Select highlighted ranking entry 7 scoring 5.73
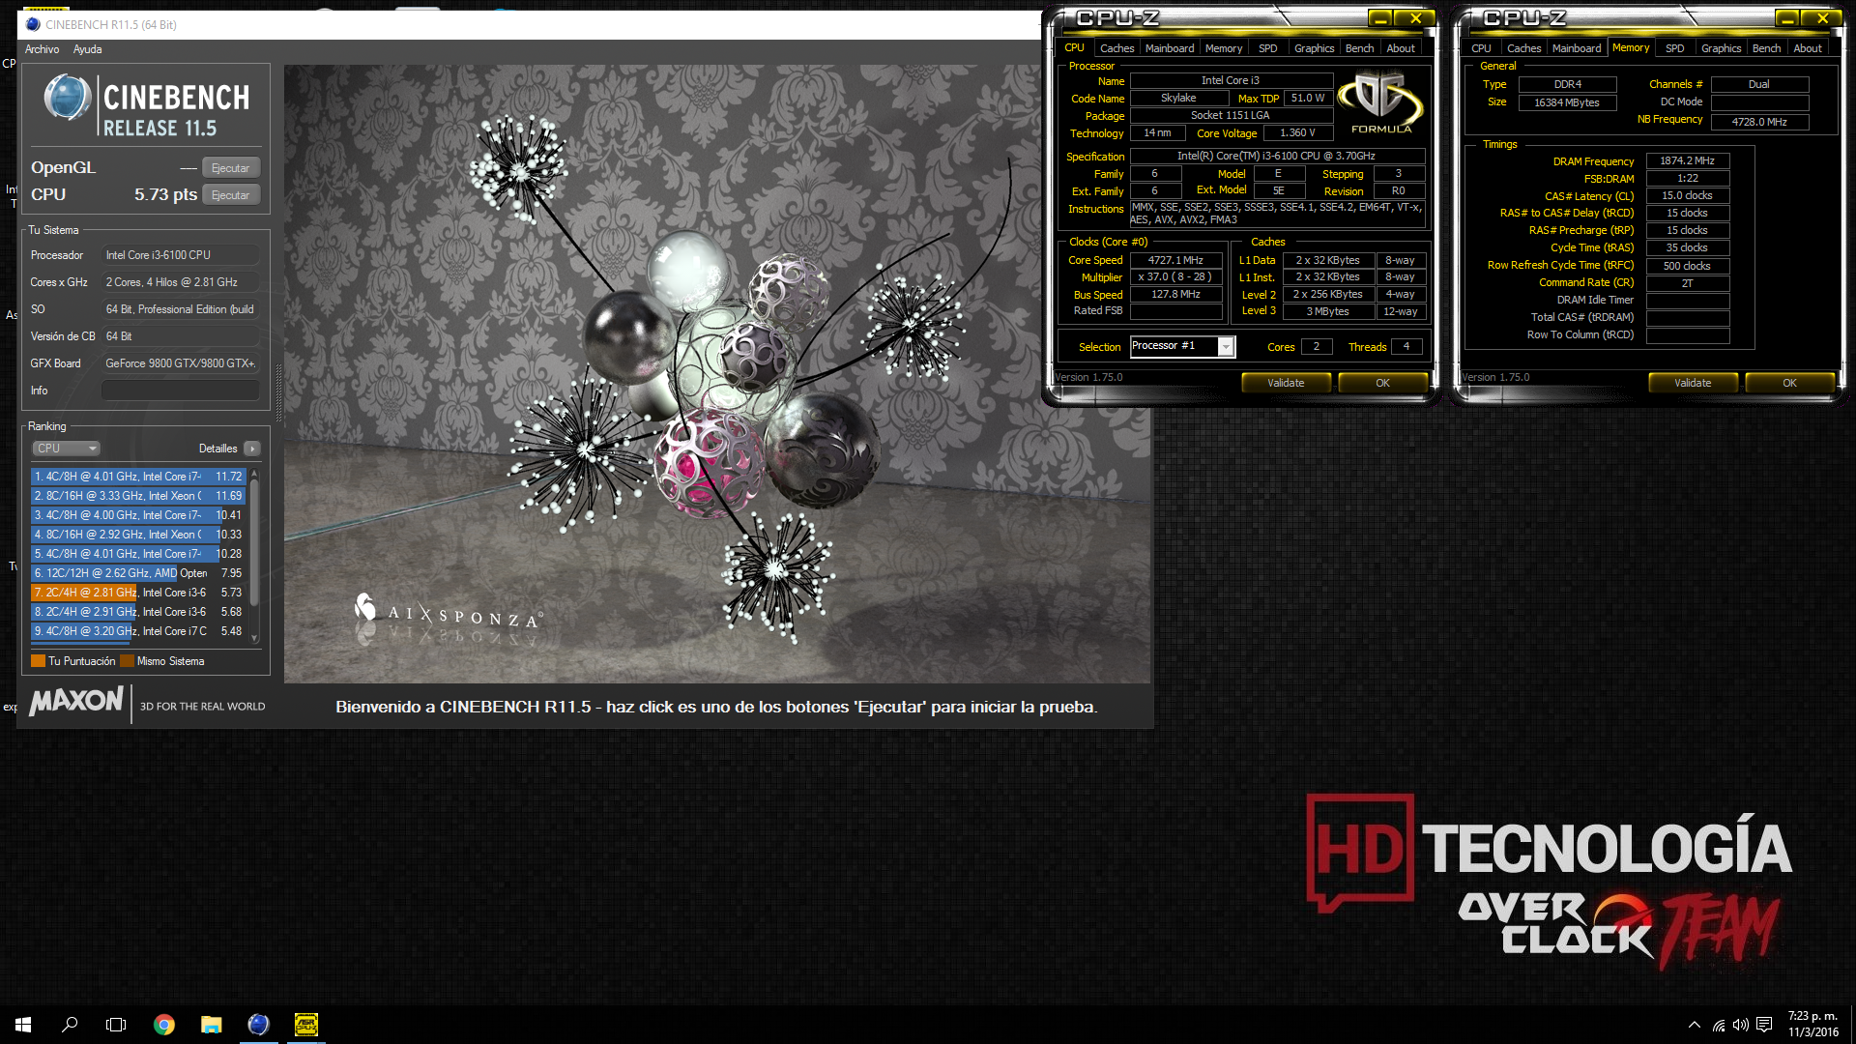 [x=138, y=593]
